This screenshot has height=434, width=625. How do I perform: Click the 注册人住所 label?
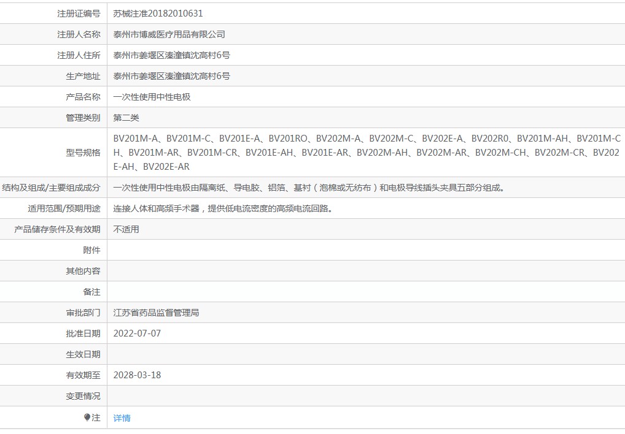79,55
